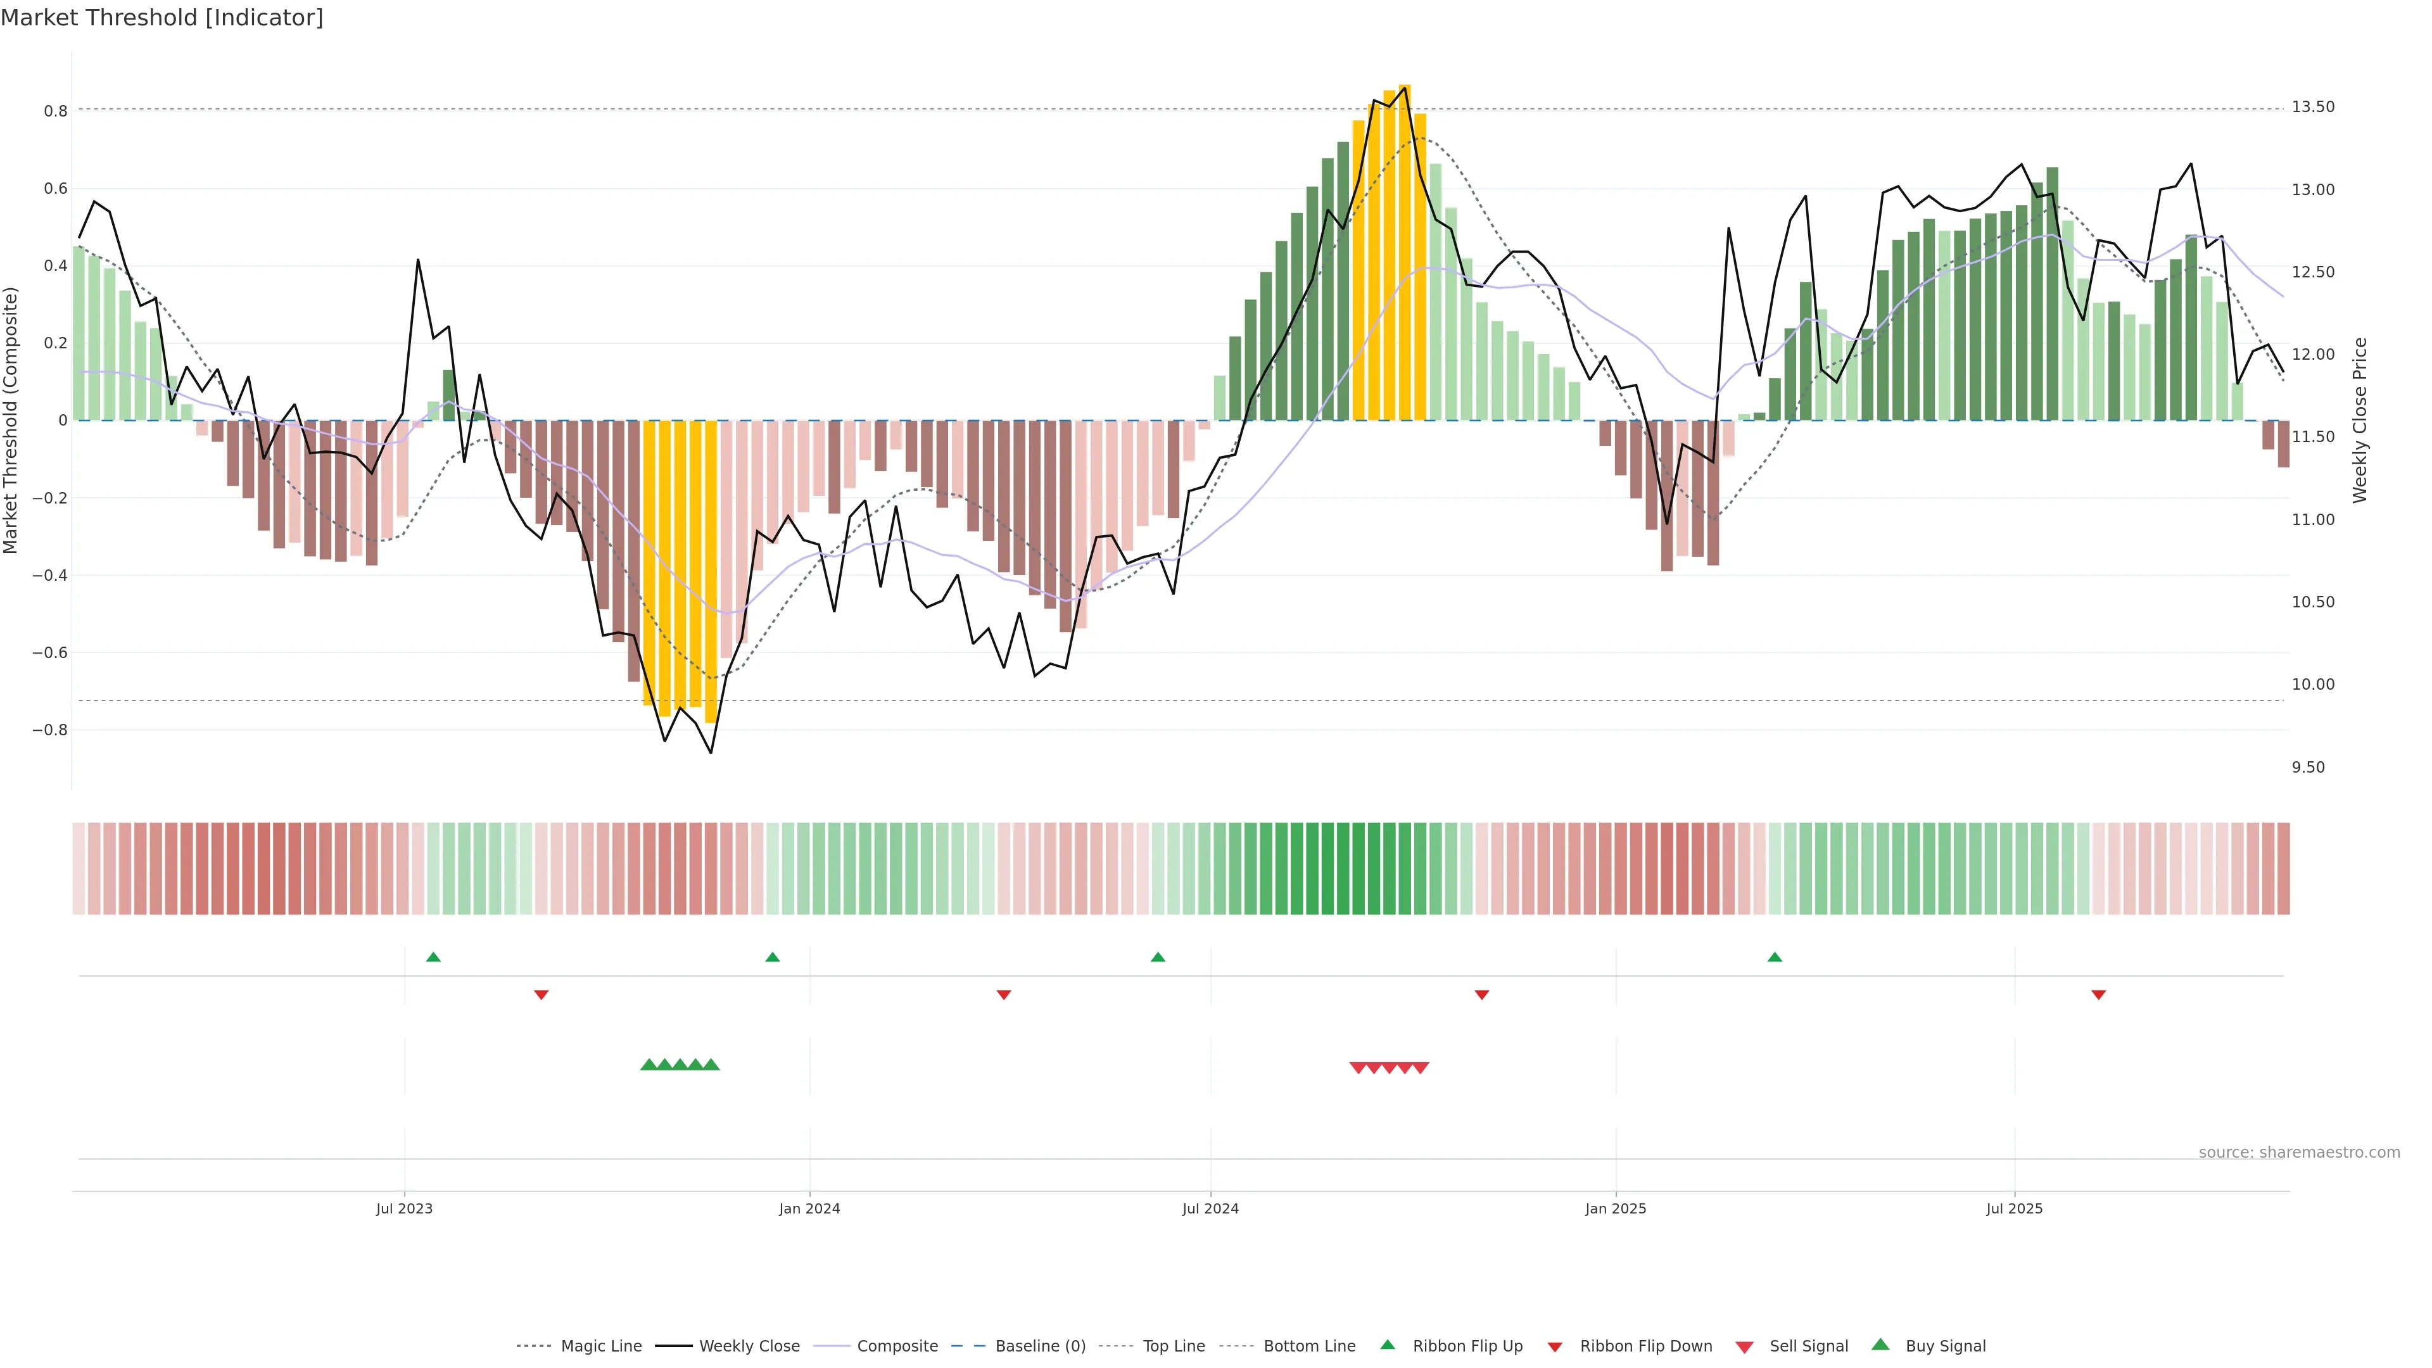2432x1368 pixels.
Task: Toggle the Baseline (0) legend entry
Action: pyautogui.click(x=1039, y=1346)
